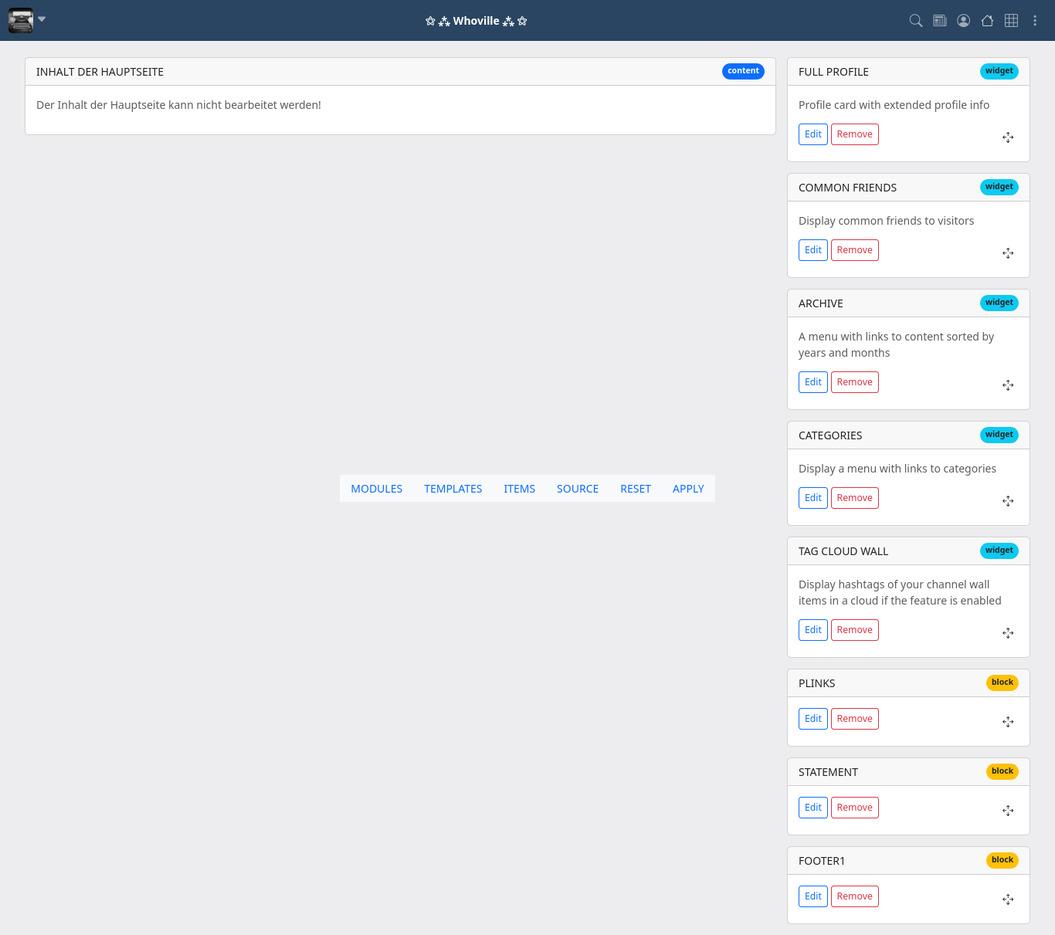1055x935 pixels.
Task: Click Reset in the editor toolbar
Action: point(635,489)
